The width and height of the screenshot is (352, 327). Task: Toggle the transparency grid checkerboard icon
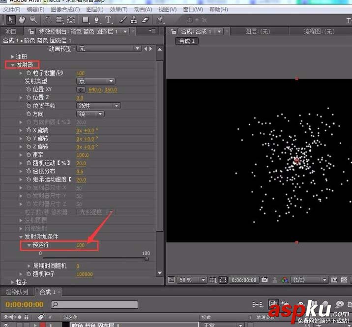pos(344,280)
